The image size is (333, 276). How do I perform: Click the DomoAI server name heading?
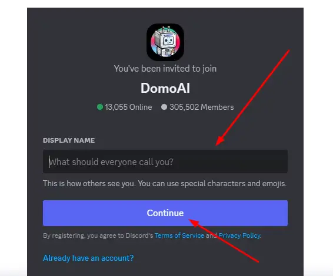tap(165, 88)
